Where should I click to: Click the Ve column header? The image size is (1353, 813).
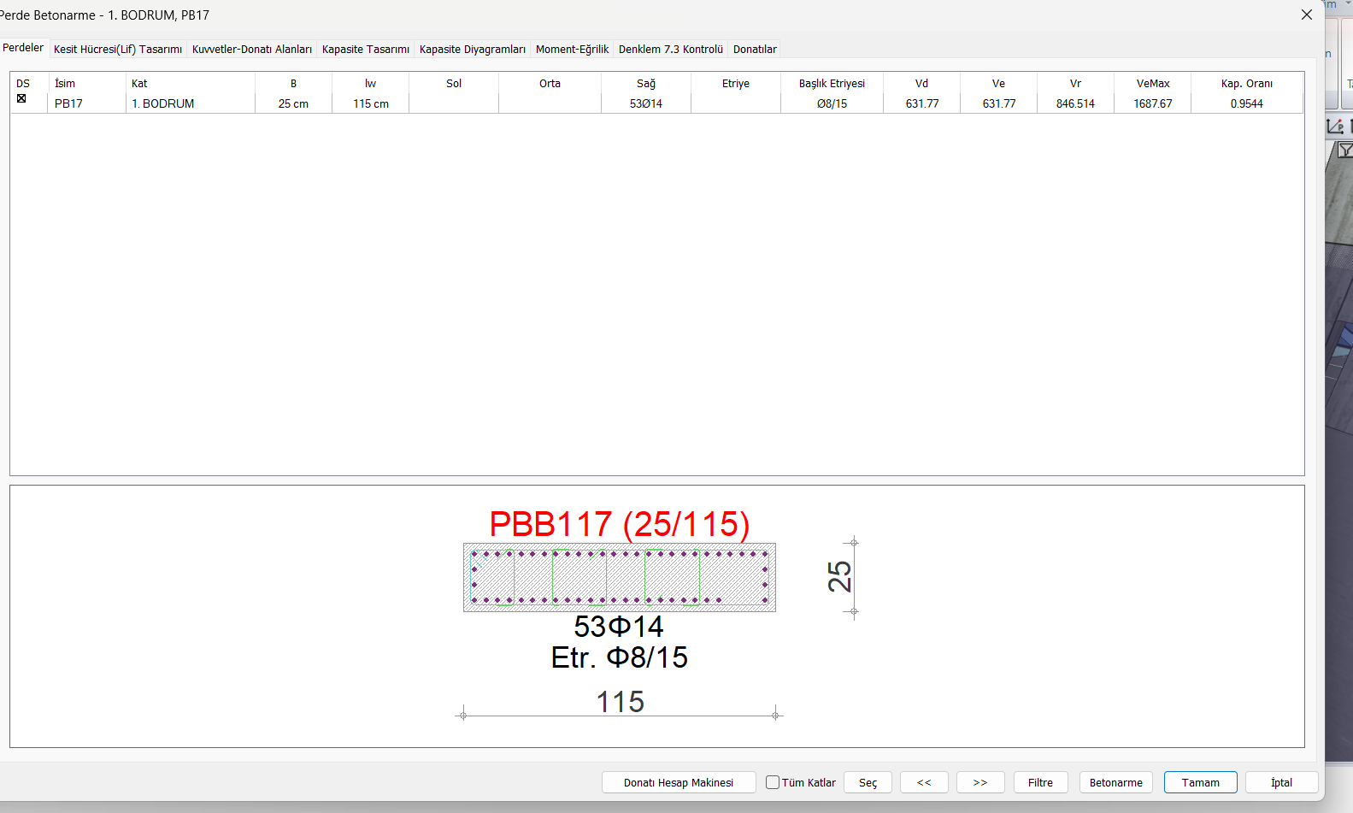coord(998,83)
